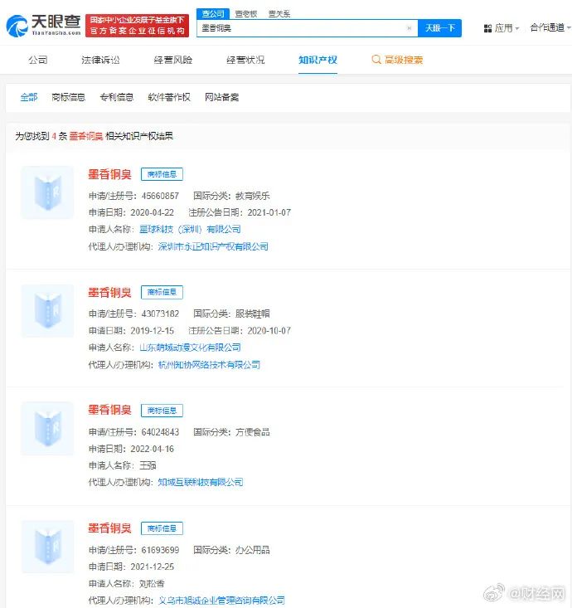Viewport: 572px width, 608px height.
Task: Select the 全部 filter
Action: point(29,97)
